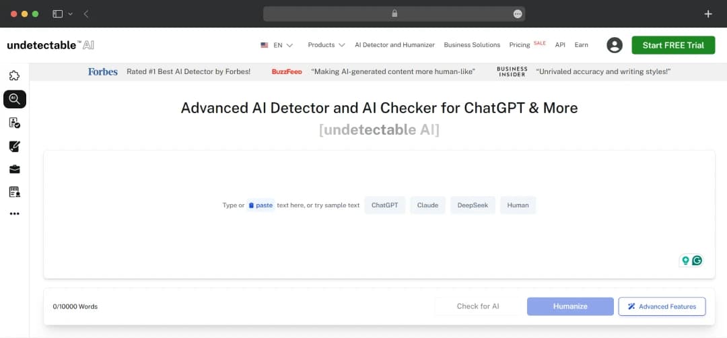The image size is (727, 338).
Task: Open AI Detector and Humanizer page
Action: [x=394, y=45]
